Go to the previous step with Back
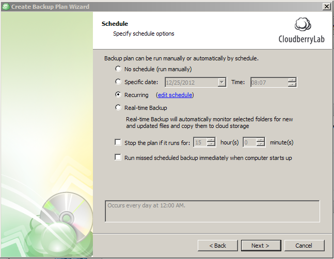The image size is (334, 259). pyautogui.click(x=218, y=246)
